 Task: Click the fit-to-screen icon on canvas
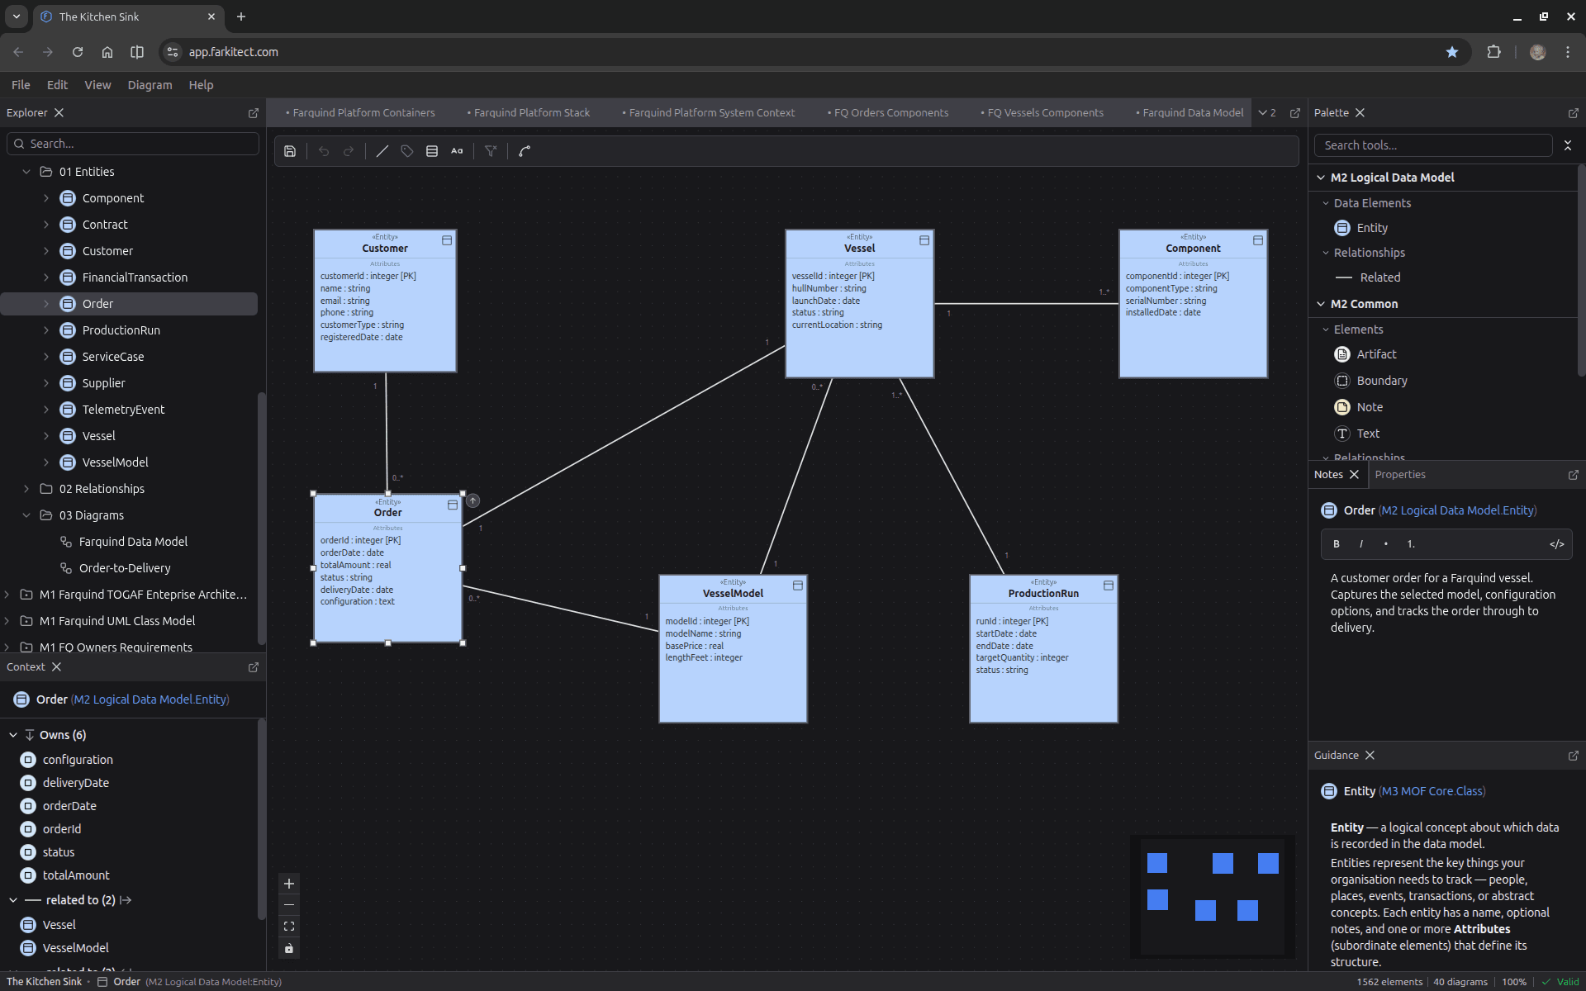click(289, 927)
